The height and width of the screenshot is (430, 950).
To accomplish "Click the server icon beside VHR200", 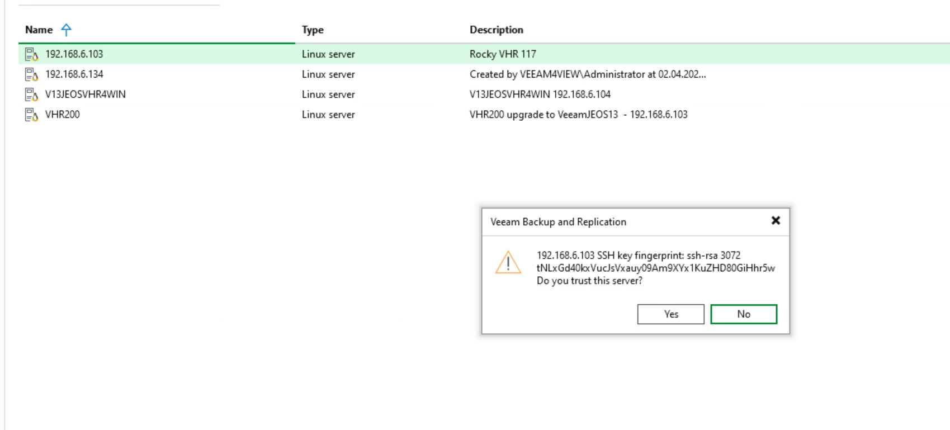I will point(31,115).
